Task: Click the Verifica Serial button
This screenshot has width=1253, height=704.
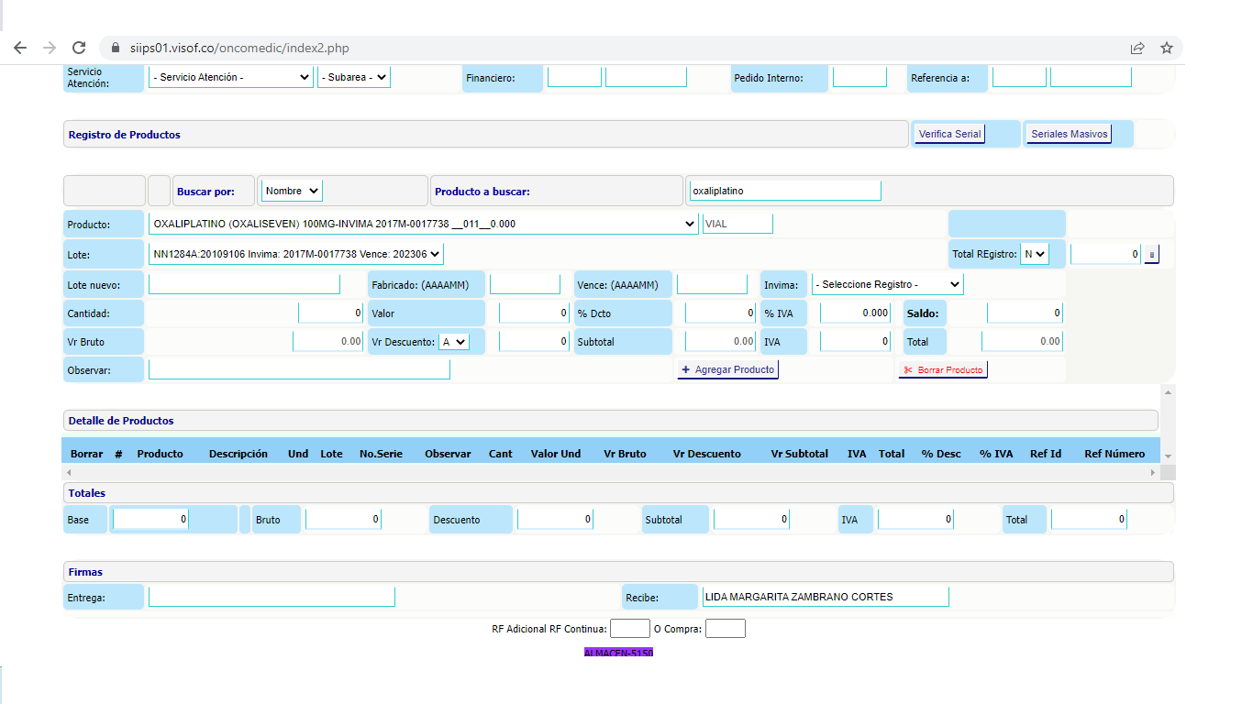Action: [949, 135]
